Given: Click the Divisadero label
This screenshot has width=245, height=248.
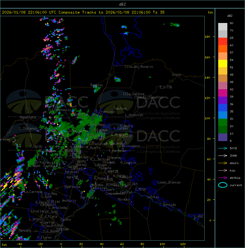Looking at the screenshot, I should coord(131,146).
